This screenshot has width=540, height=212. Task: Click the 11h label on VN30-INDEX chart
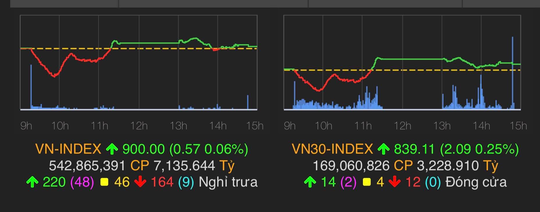point(363,126)
